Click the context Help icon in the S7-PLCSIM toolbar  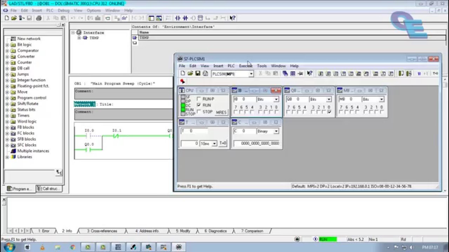(x=309, y=73)
